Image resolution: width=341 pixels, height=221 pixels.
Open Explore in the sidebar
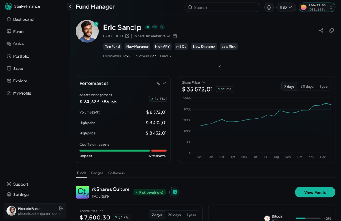(17, 81)
